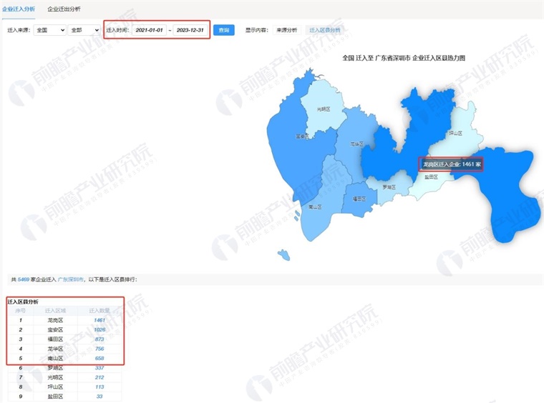This screenshot has width=544, height=403.
Task: Select 龙华区 in the ranking table
Action: pyautogui.click(x=55, y=349)
